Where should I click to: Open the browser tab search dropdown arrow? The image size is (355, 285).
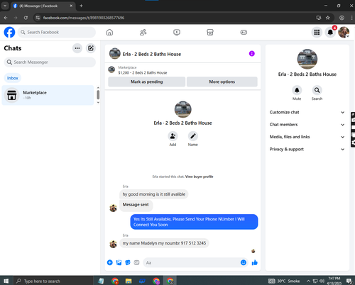tap(5, 6)
